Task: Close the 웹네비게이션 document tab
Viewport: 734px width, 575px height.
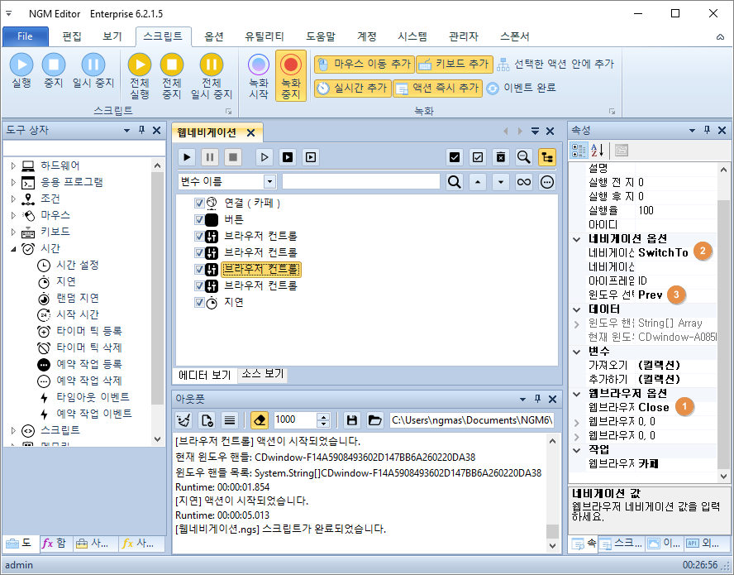Action: pos(251,133)
